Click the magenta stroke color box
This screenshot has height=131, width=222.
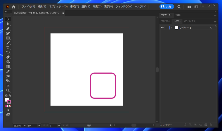coord(9,102)
